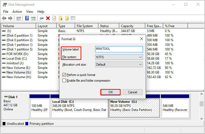Open the Allocation unit size dropdown
The image size is (205, 134).
[x=119, y=65]
